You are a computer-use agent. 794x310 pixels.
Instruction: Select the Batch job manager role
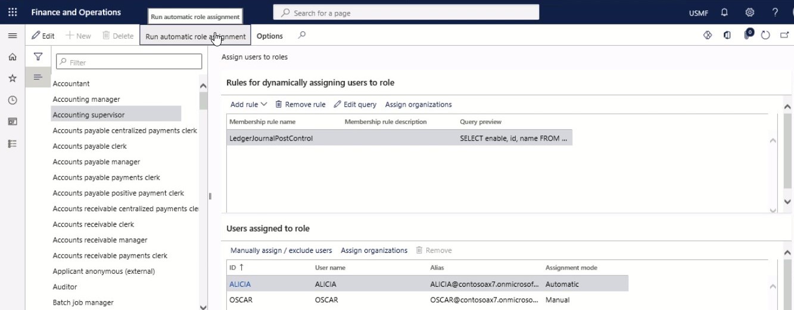pos(83,302)
